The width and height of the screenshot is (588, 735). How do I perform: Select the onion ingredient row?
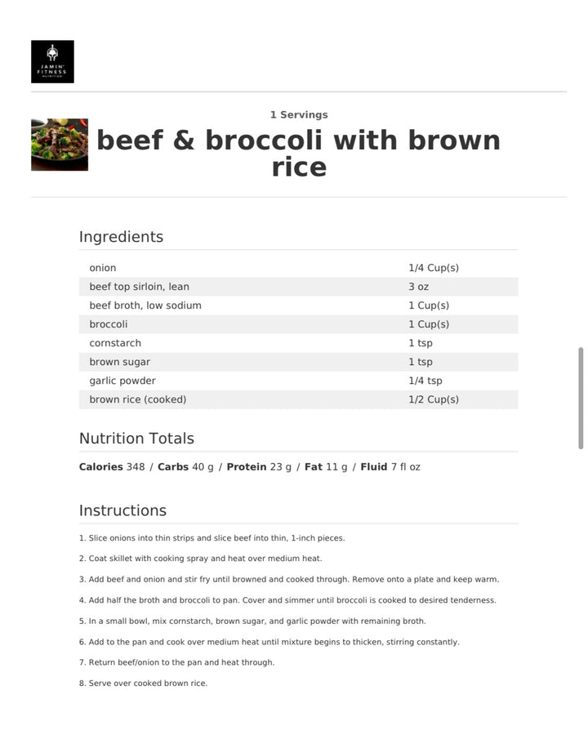[x=298, y=268]
